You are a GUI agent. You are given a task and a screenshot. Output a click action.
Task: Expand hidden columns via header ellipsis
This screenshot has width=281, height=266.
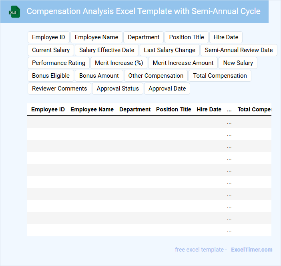[229, 109]
